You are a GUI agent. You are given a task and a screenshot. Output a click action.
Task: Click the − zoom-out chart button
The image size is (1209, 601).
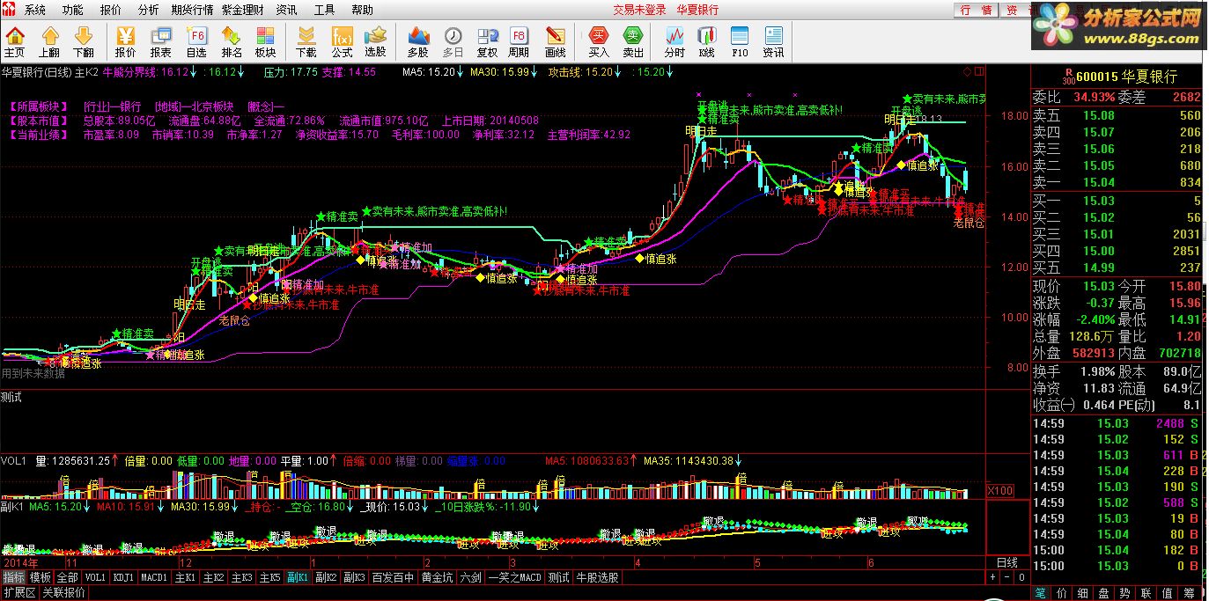[1006, 578]
